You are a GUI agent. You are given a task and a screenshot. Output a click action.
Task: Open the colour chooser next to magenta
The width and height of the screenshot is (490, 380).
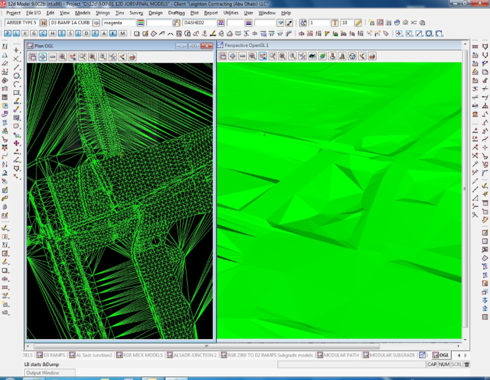(x=141, y=23)
